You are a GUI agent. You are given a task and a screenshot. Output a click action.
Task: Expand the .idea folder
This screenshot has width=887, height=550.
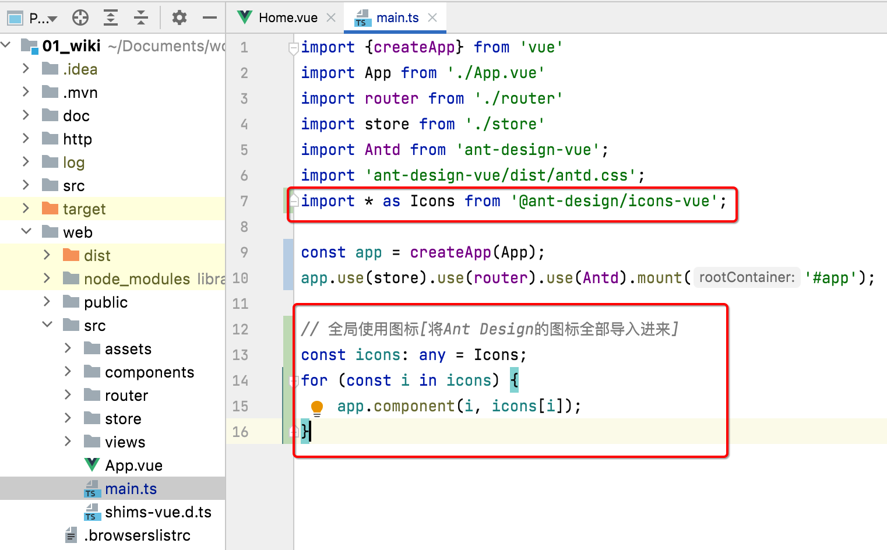coord(26,68)
